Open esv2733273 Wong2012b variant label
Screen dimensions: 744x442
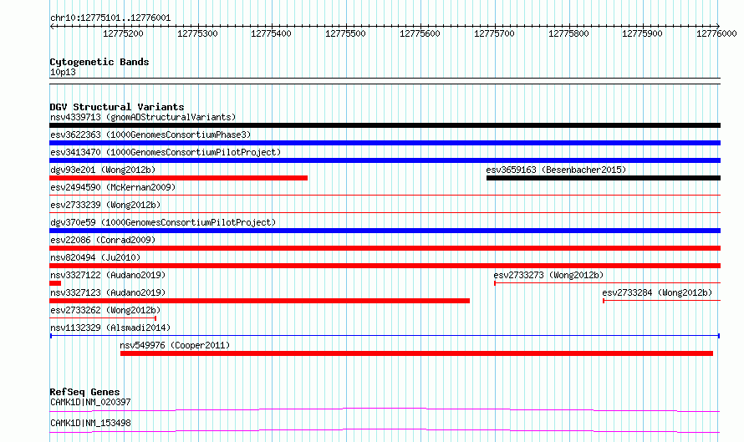pos(548,275)
